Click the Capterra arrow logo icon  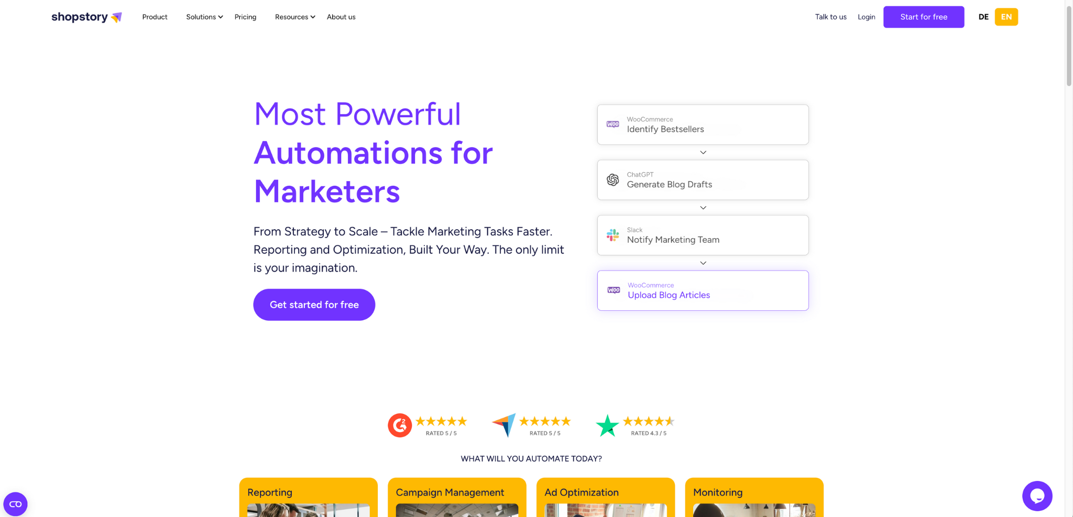click(x=504, y=425)
